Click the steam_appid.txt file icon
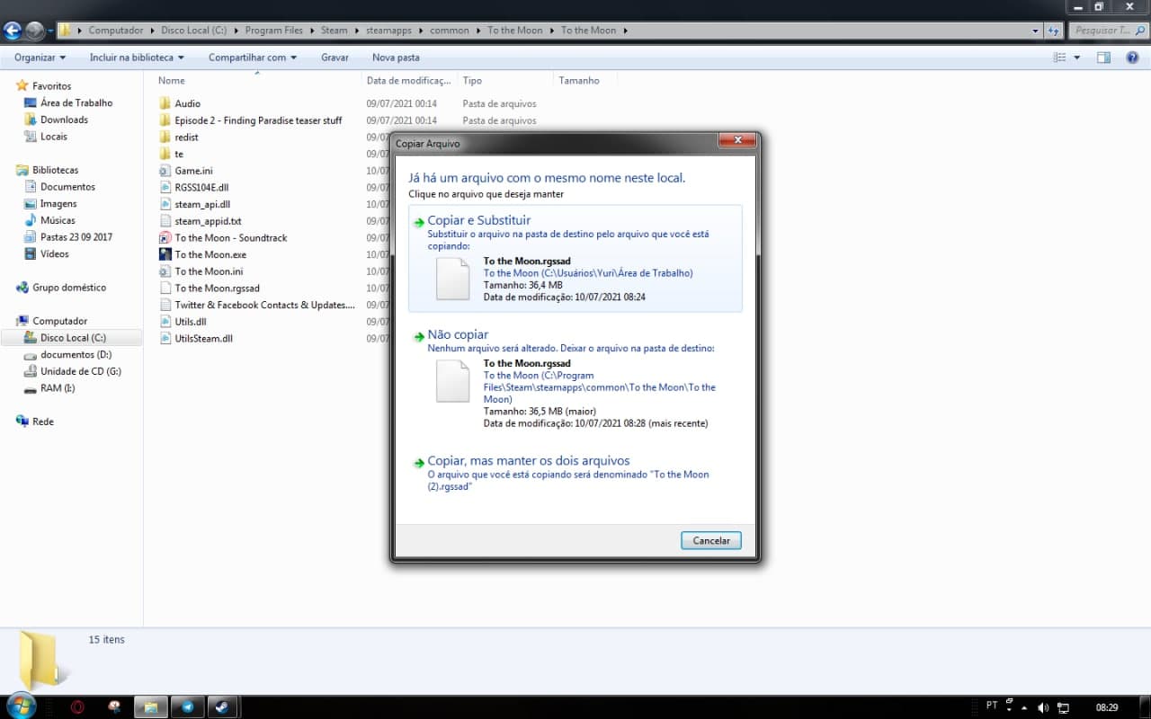 point(165,221)
